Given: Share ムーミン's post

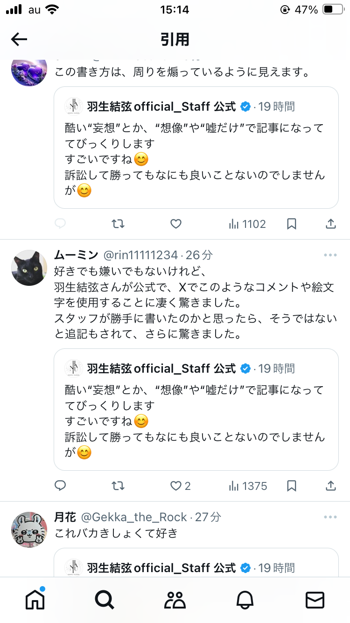Looking at the screenshot, I should tap(330, 486).
